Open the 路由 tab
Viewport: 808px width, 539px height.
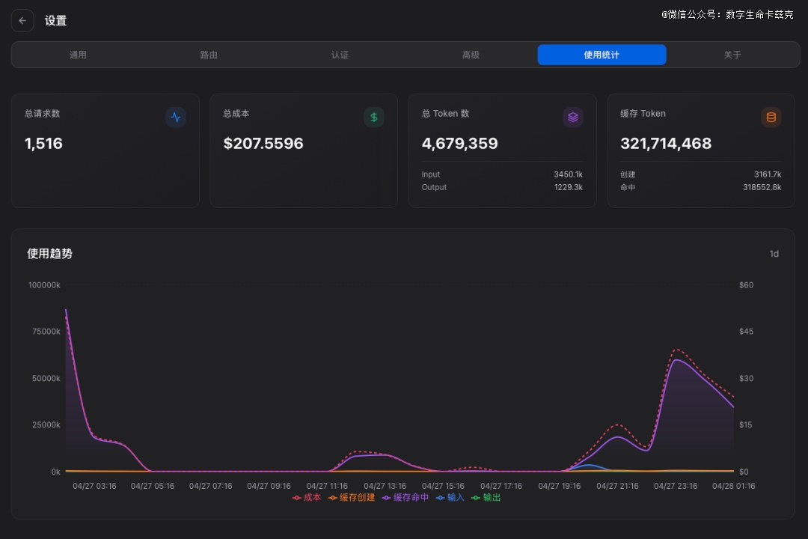click(209, 55)
